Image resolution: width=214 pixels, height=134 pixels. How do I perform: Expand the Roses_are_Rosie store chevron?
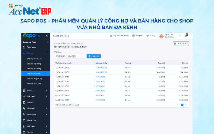click(x=48, y=42)
